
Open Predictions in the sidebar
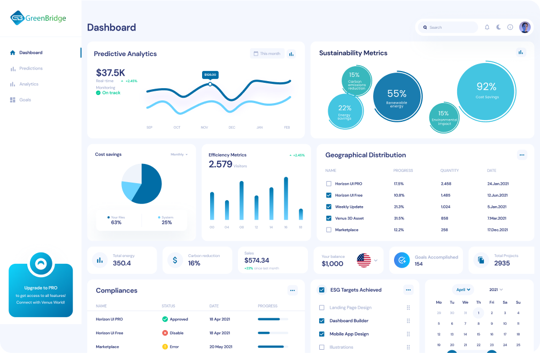[x=30, y=68]
